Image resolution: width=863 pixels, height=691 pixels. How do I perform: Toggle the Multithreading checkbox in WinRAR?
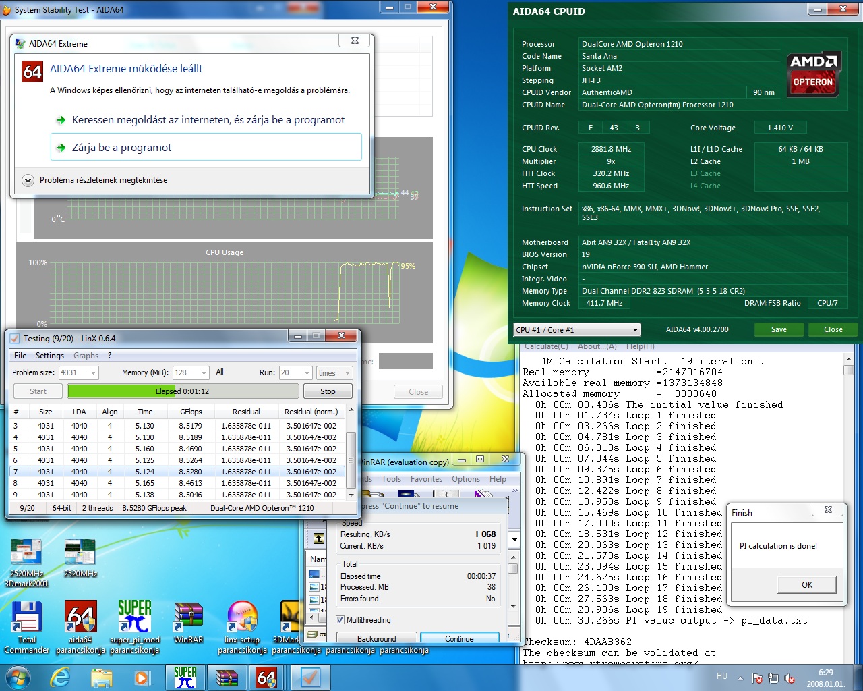(340, 619)
